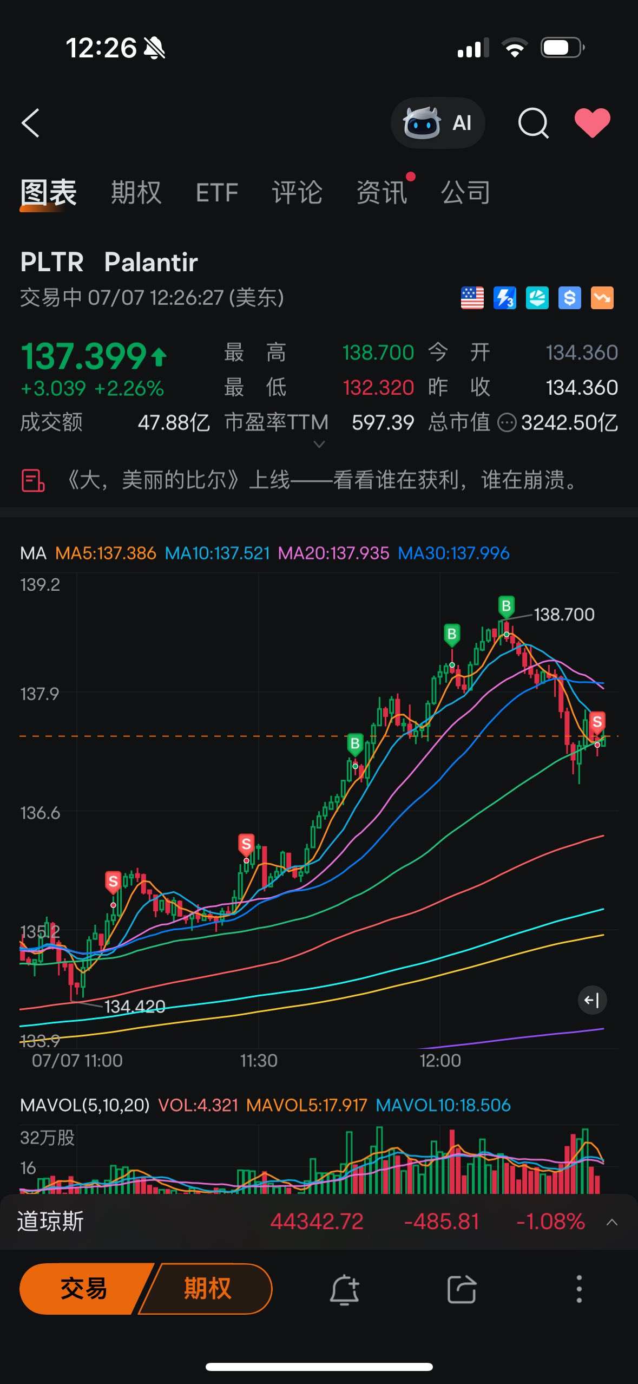Screen dimensions: 638x1384
Task: Tap the 3242.50亿 market cap value
Action: [569, 422]
